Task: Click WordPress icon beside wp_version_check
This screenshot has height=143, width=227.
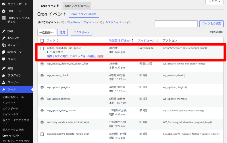Action: pyautogui.click(x=42, y=76)
